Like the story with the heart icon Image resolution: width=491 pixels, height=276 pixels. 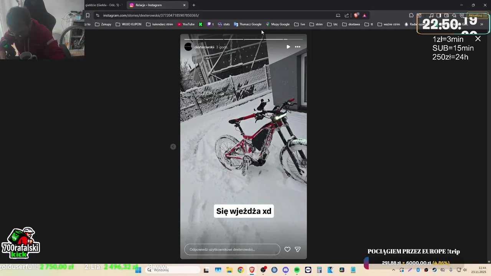pos(287,250)
